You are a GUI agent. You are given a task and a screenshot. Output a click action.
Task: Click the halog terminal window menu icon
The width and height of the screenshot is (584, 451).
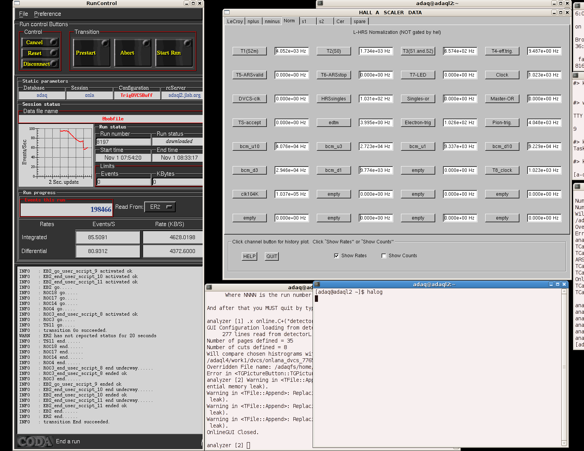317,284
